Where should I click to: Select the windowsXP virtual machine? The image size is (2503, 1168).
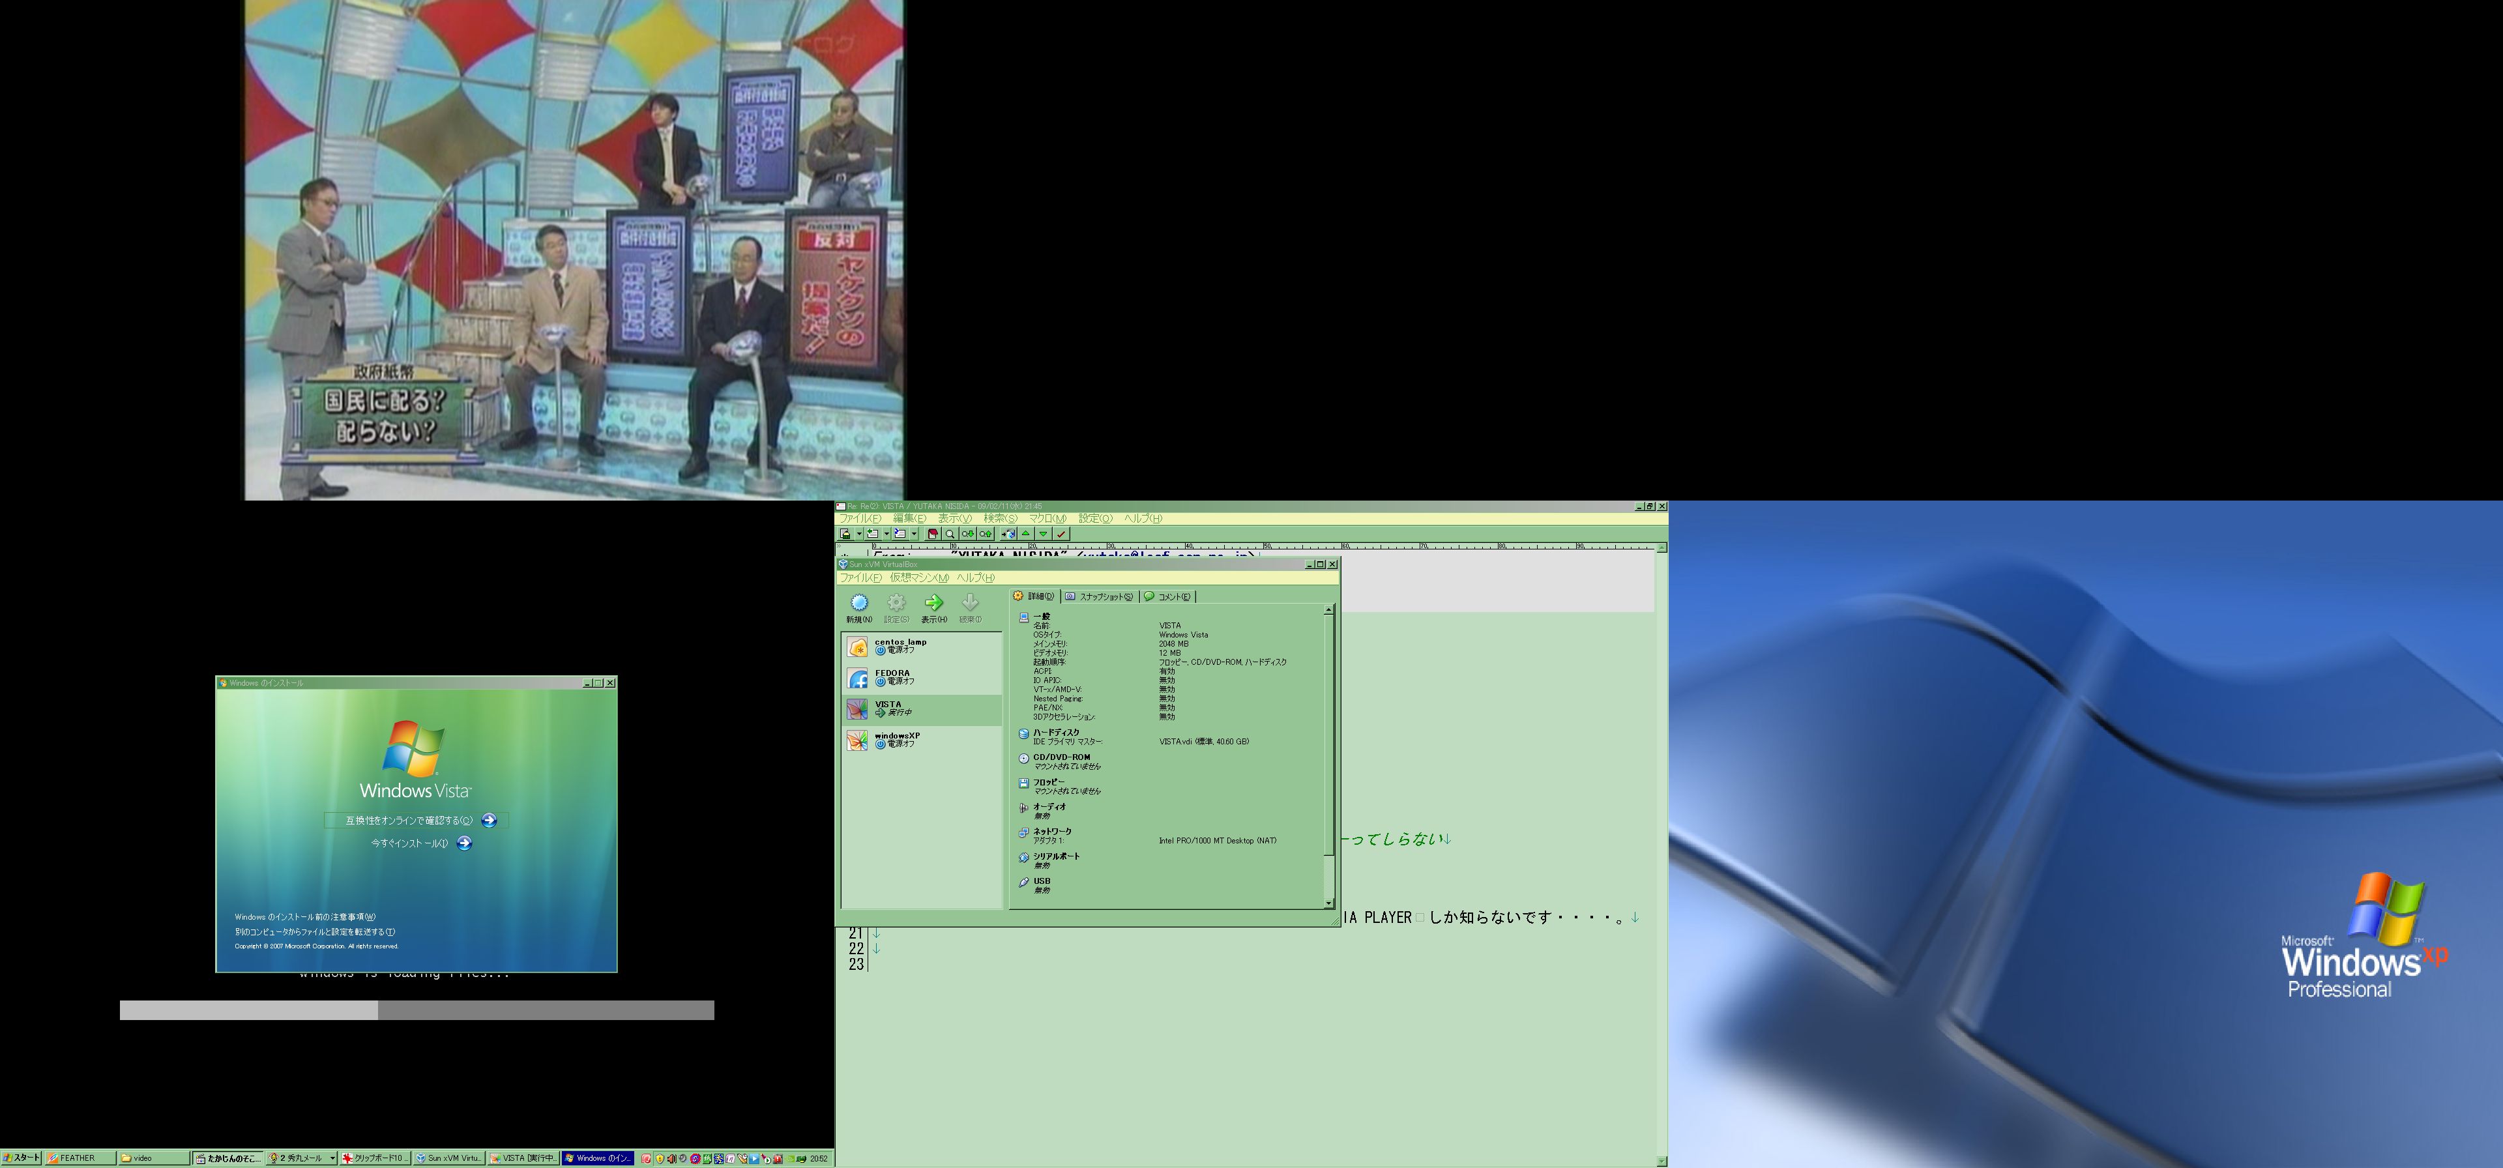tap(922, 740)
